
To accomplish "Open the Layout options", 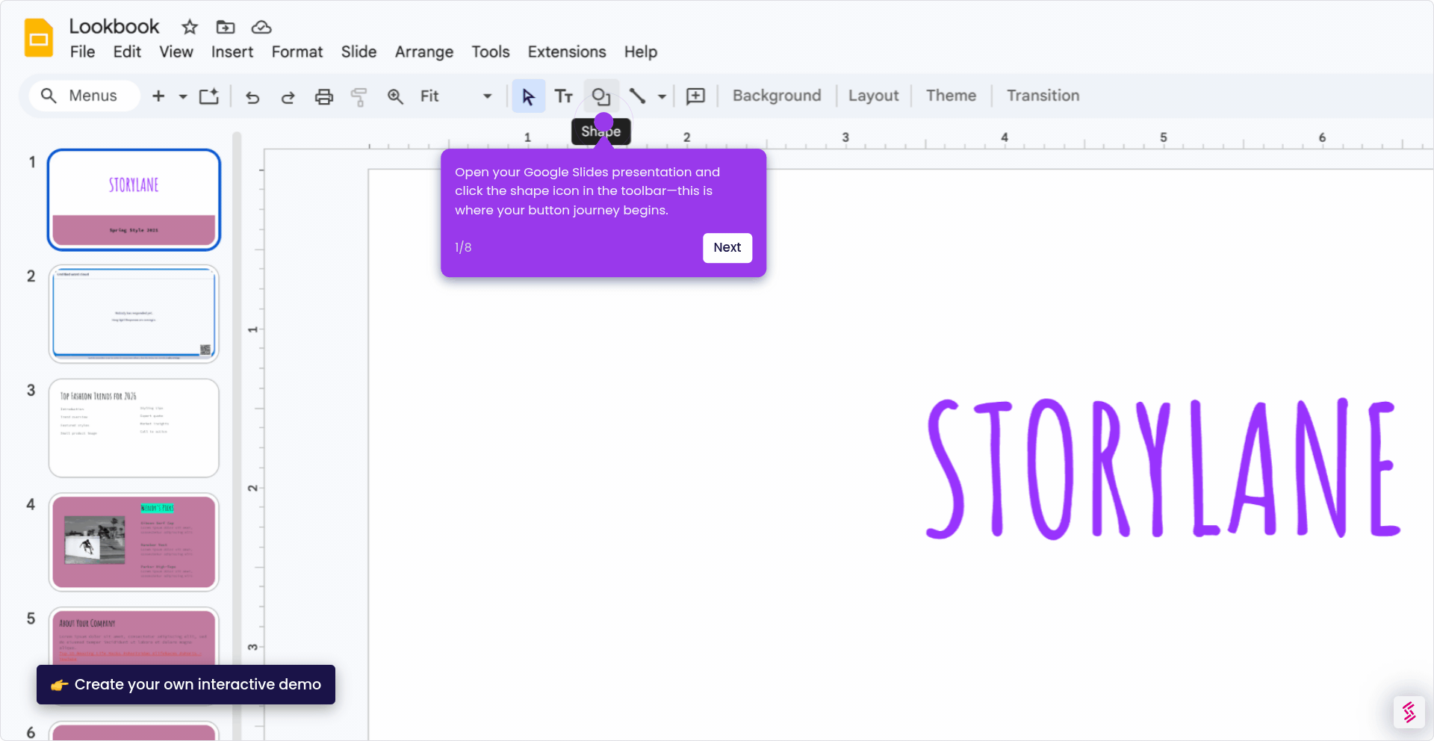I will point(873,96).
